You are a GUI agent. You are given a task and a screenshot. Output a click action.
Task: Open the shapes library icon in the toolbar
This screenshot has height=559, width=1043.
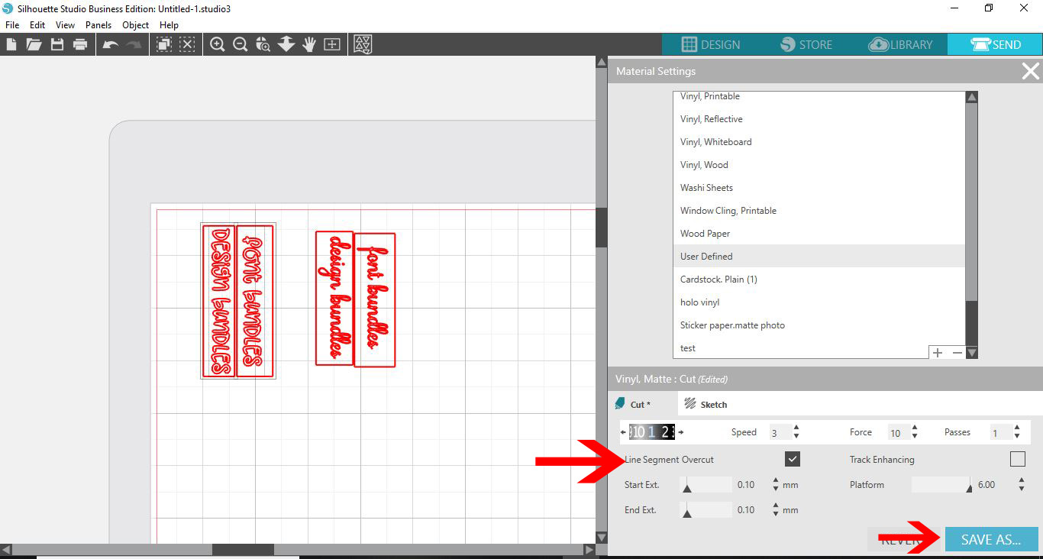[x=363, y=44]
